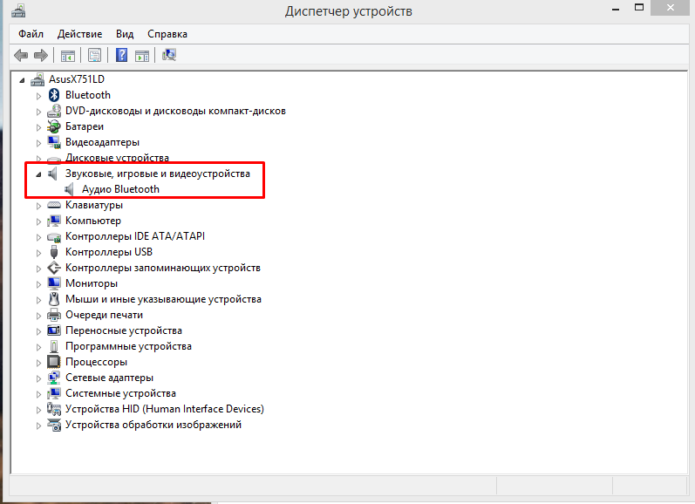Image resolution: width=695 pixels, height=504 pixels.
Task: Collapse Звуковые, игровые и видеоустройства arrow
Action: 38,174
